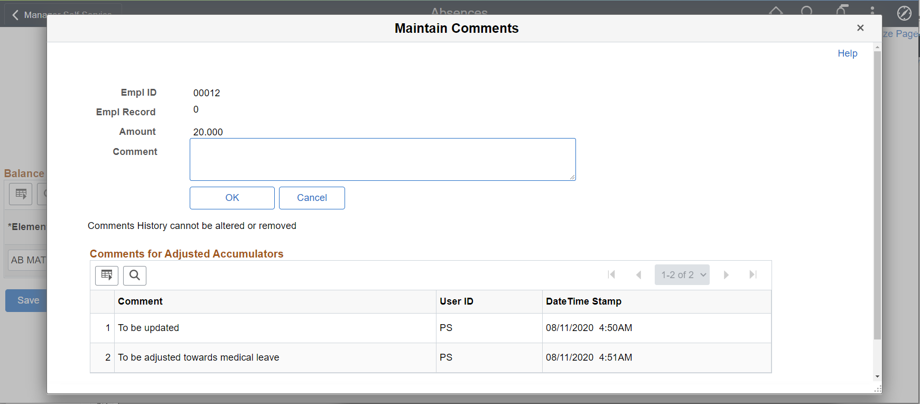
Task: Click timestamp 08/11/2020 4:50AM
Action: pyautogui.click(x=589, y=328)
